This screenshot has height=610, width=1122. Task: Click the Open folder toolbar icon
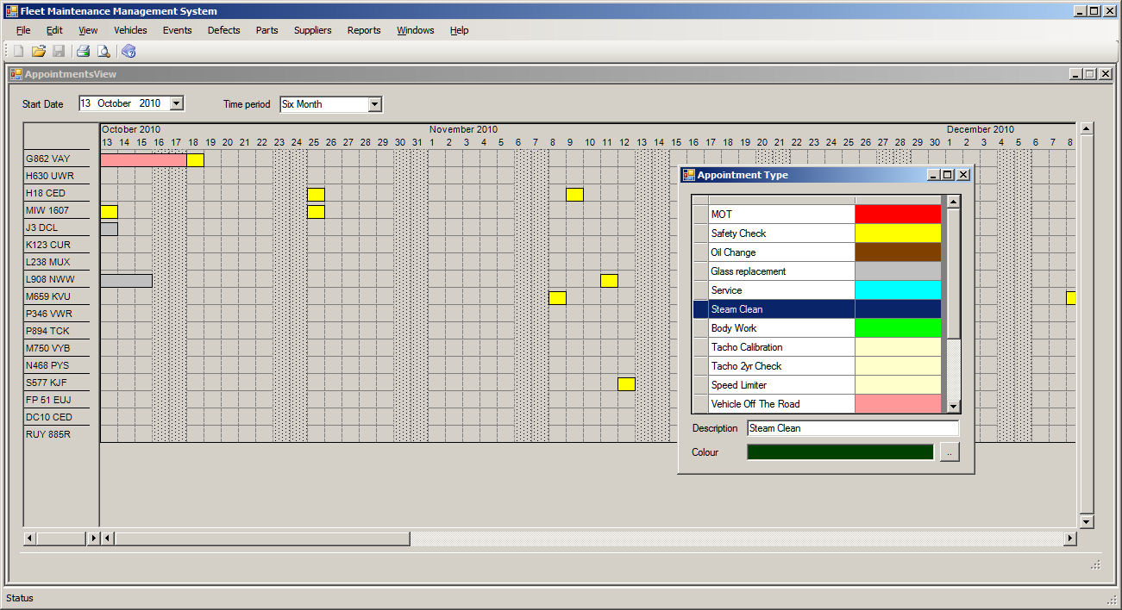click(39, 52)
